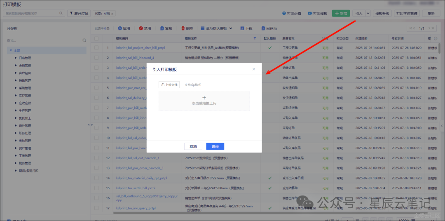Toggle the select-all checkbox in table header
The height and width of the screenshot is (221, 445).
click(x=96, y=38)
